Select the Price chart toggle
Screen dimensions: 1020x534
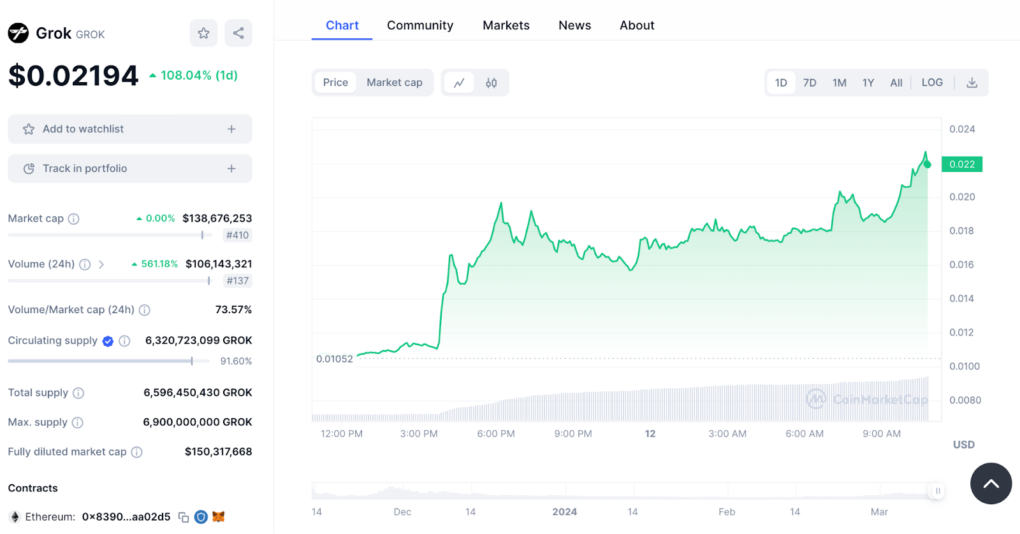pyautogui.click(x=335, y=83)
